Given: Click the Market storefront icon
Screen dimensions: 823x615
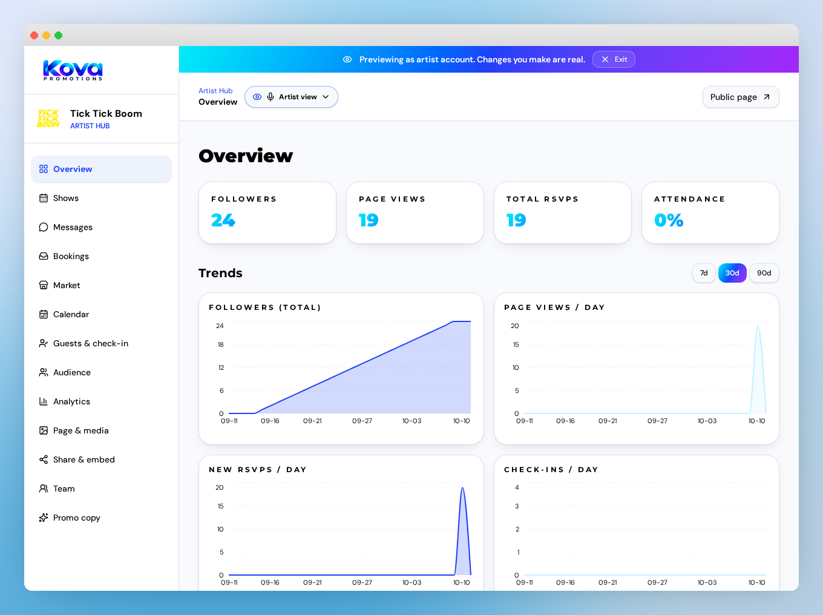Looking at the screenshot, I should click(44, 285).
